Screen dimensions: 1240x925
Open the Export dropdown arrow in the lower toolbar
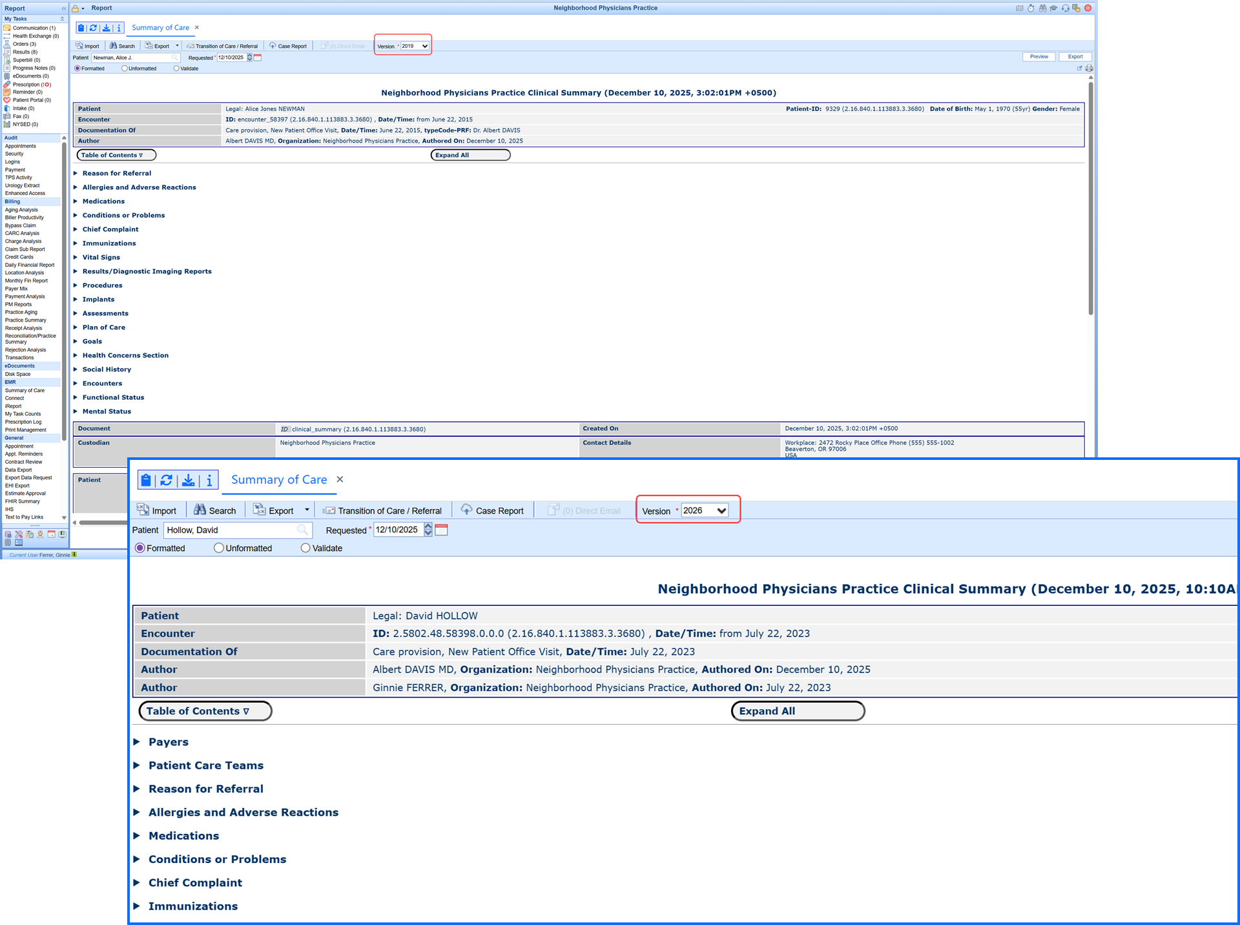point(307,510)
